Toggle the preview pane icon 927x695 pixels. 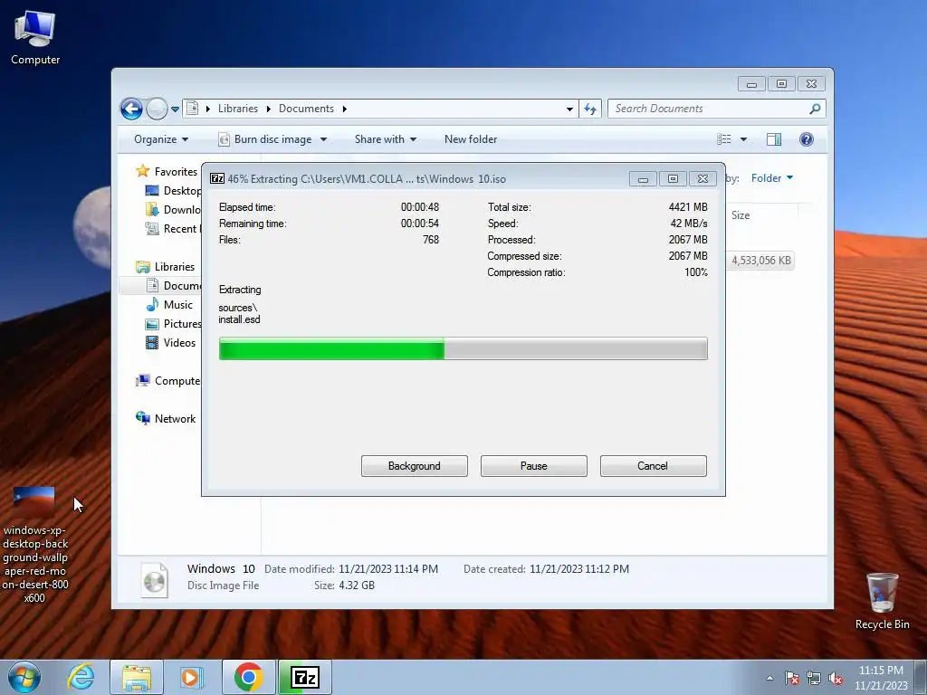(774, 139)
